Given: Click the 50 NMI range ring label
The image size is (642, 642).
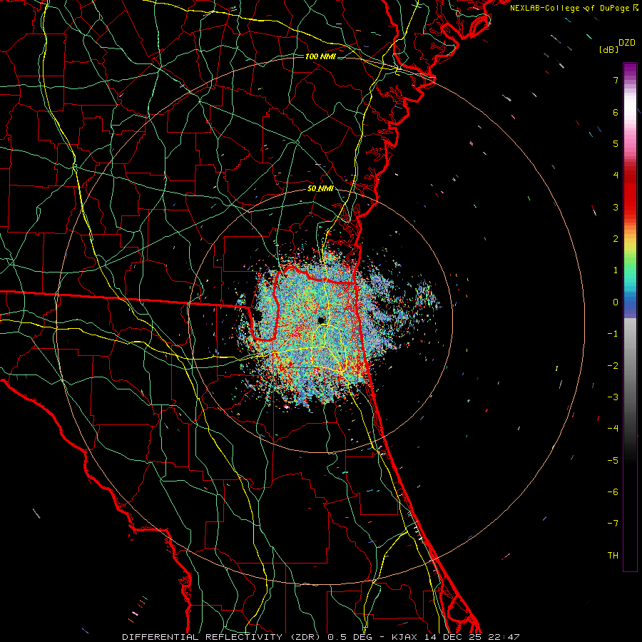Looking at the screenshot, I should click(320, 188).
